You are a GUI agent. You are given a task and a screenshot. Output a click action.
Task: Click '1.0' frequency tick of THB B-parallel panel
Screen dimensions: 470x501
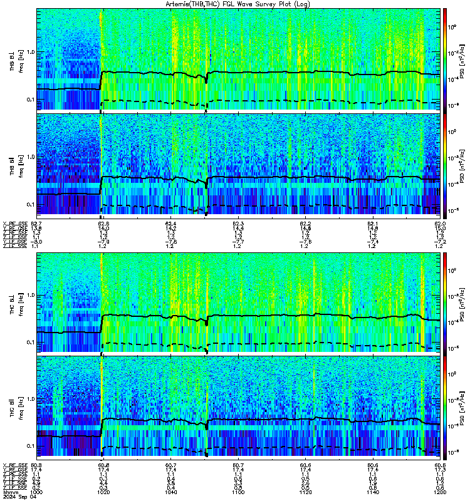tap(31, 157)
